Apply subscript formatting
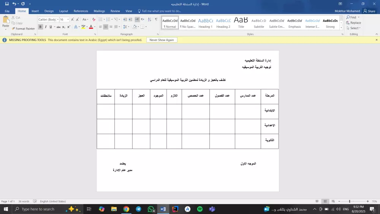The width and height of the screenshot is (380, 214). [64, 27]
